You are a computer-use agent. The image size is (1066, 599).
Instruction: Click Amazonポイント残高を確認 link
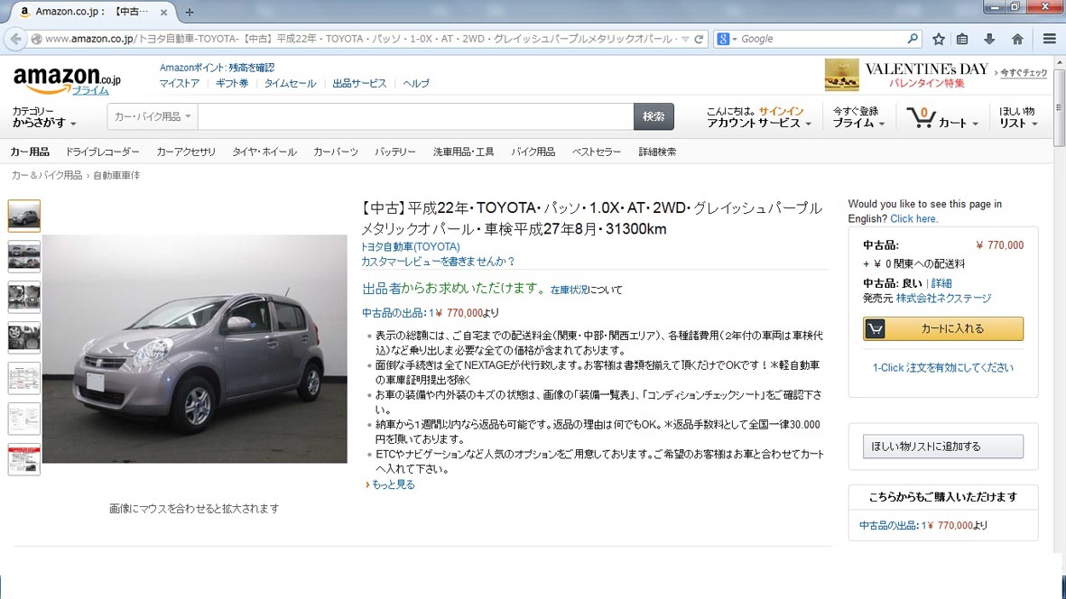(x=217, y=68)
